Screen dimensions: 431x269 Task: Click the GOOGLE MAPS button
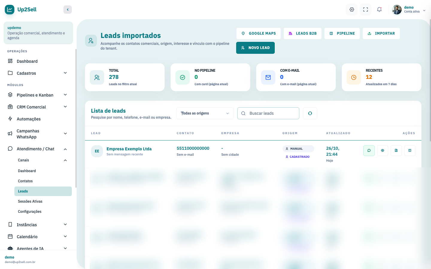coord(259,33)
